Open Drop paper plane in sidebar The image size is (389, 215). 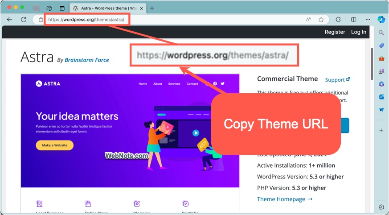click(x=381, y=109)
